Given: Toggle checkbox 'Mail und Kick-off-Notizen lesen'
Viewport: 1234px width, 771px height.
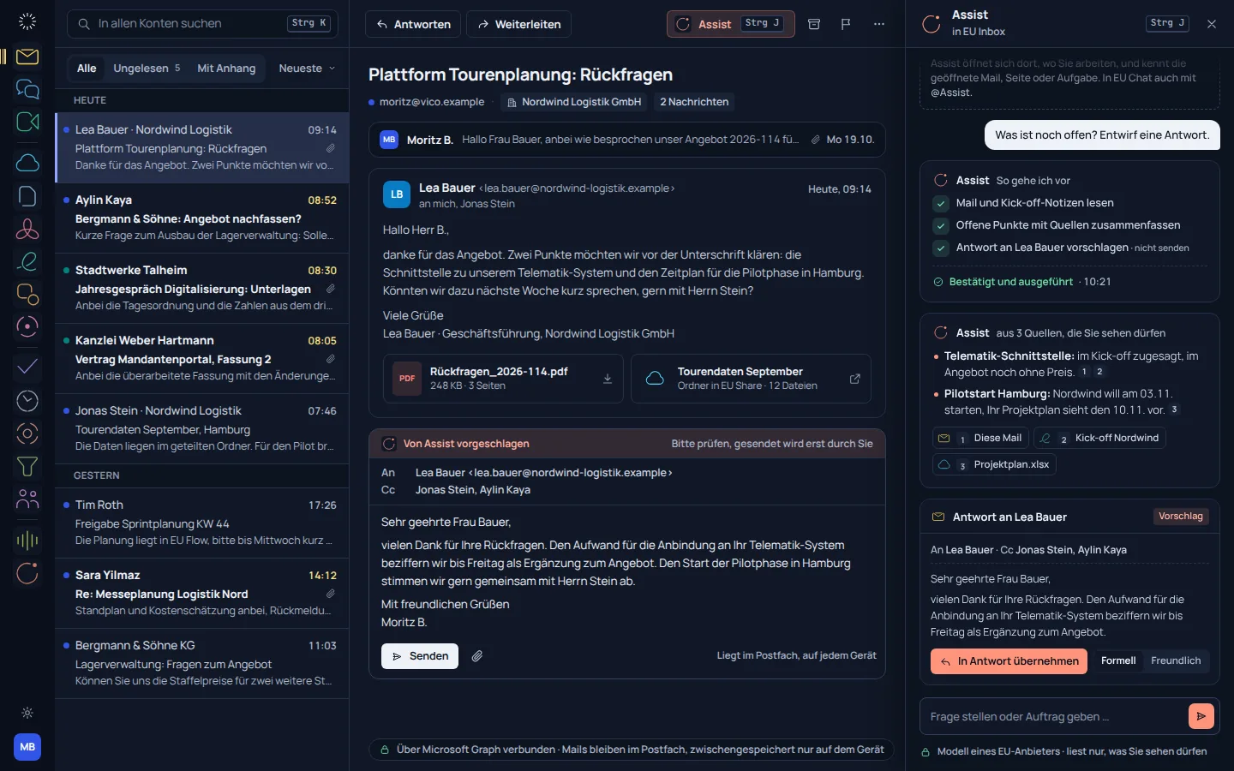Looking at the screenshot, I should (941, 203).
